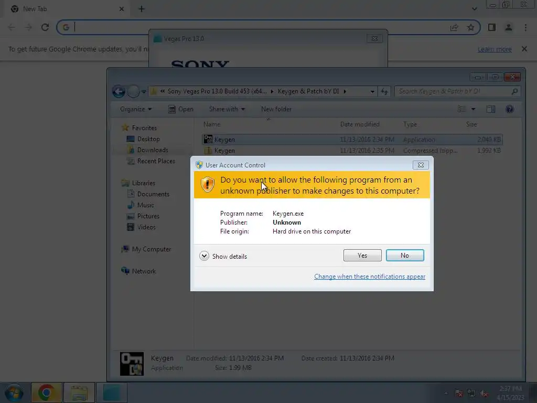This screenshot has height=403, width=537.
Task: Sort files by Date modified column
Action: (x=360, y=124)
